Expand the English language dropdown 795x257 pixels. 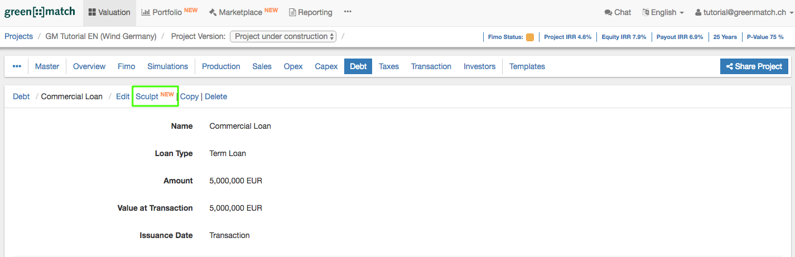point(663,12)
